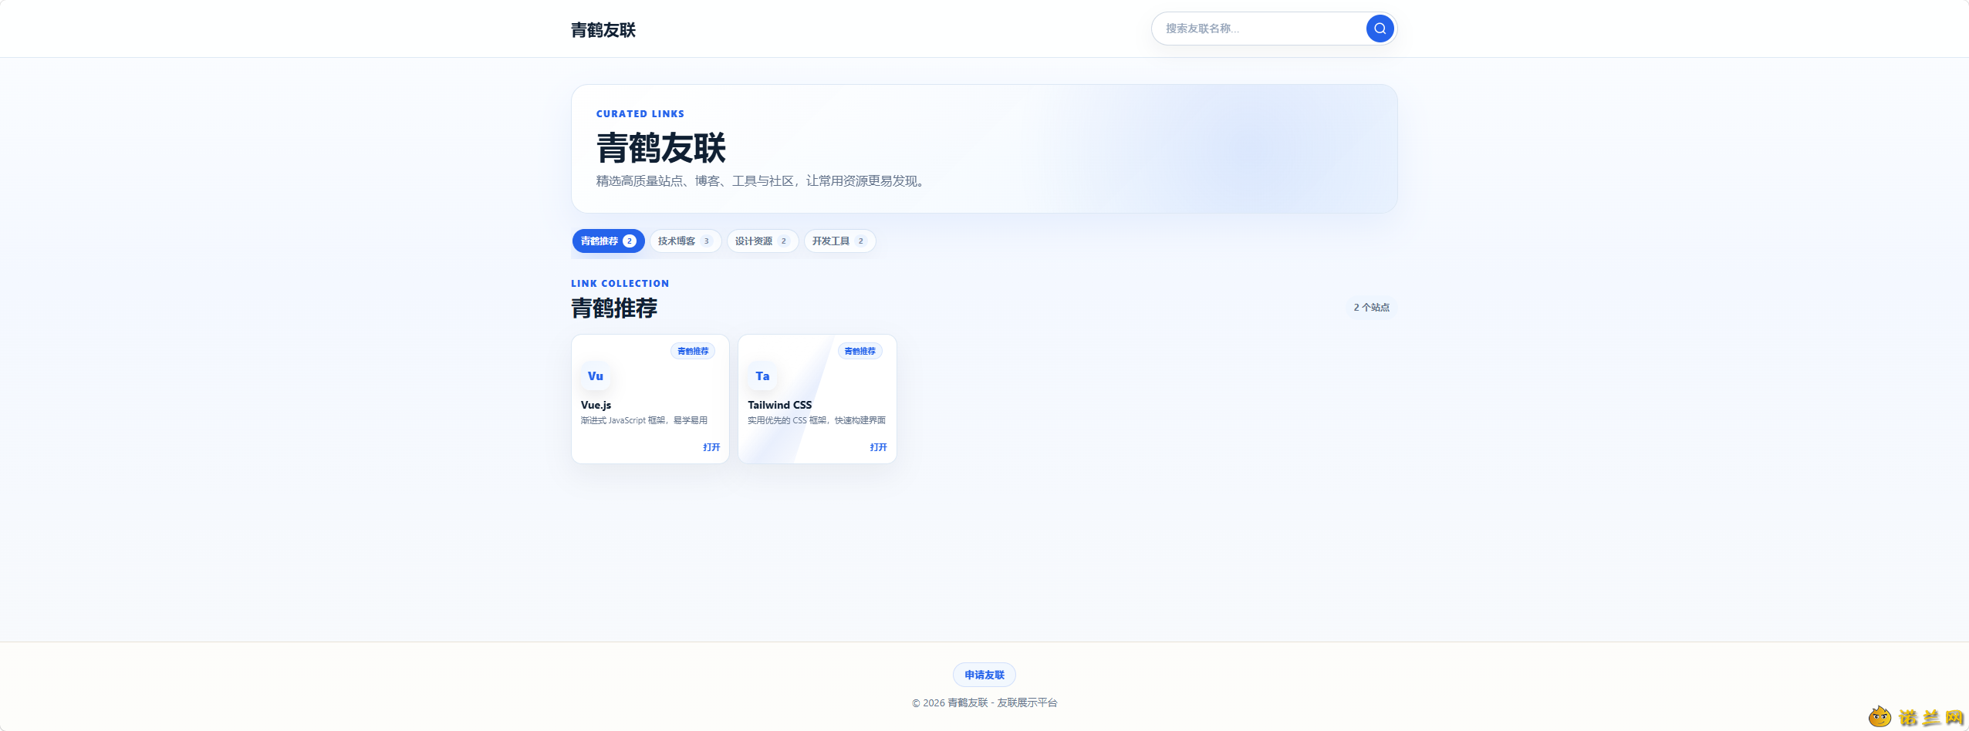Image resolution: width=1969 pixels, height=731 pixels.
Task: Switch to the 设计资源 category tab
Action: (x=762, y=241)
